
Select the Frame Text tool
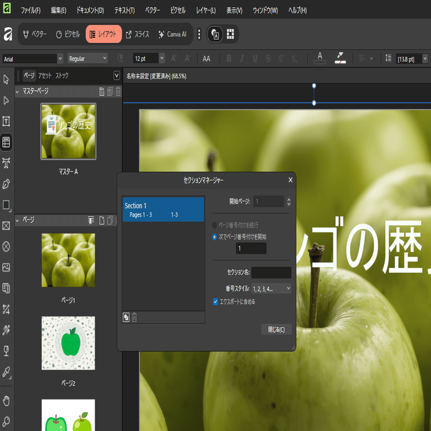(6, 121)
